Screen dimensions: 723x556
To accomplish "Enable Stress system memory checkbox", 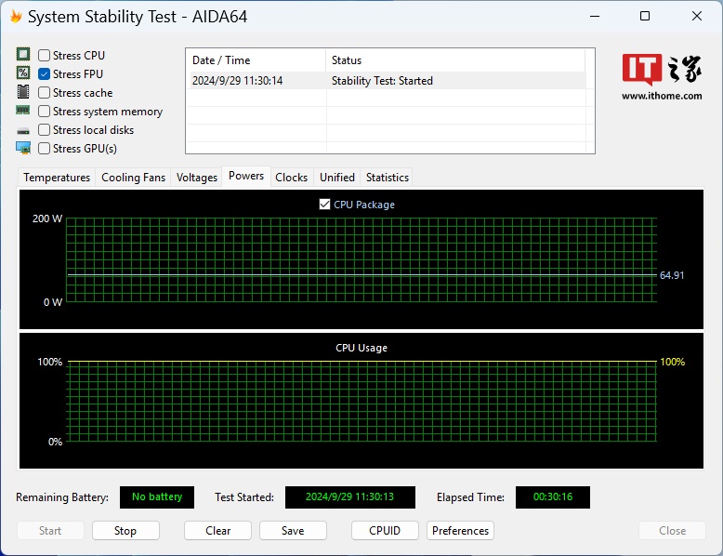I will tap(45, 112).
